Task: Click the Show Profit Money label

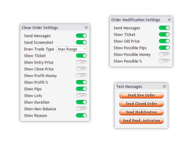Action: (x=40, y=76)
